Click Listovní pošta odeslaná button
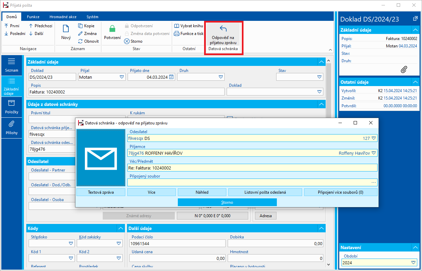The width and height of the screenshot is (422, 271). 265,192
